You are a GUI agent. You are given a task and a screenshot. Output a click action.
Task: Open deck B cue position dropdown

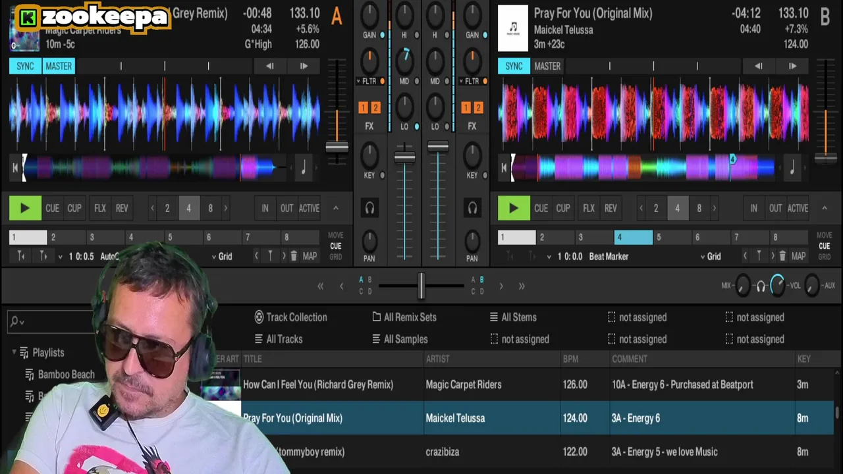point(549,256)
